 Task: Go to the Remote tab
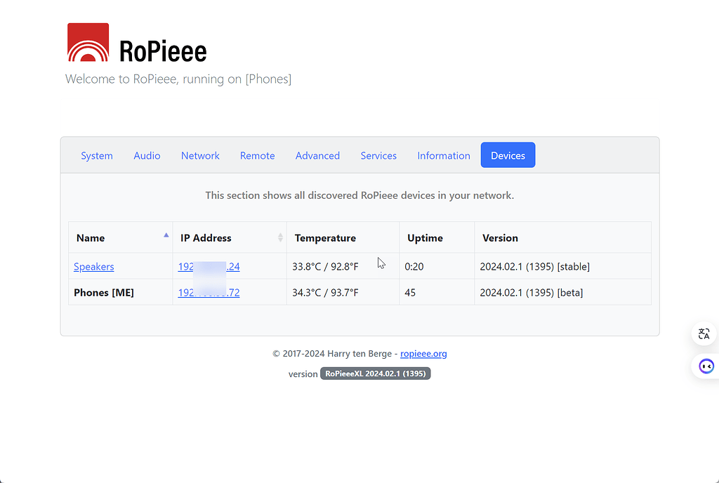pyautogui.click(x=257, y=155)
